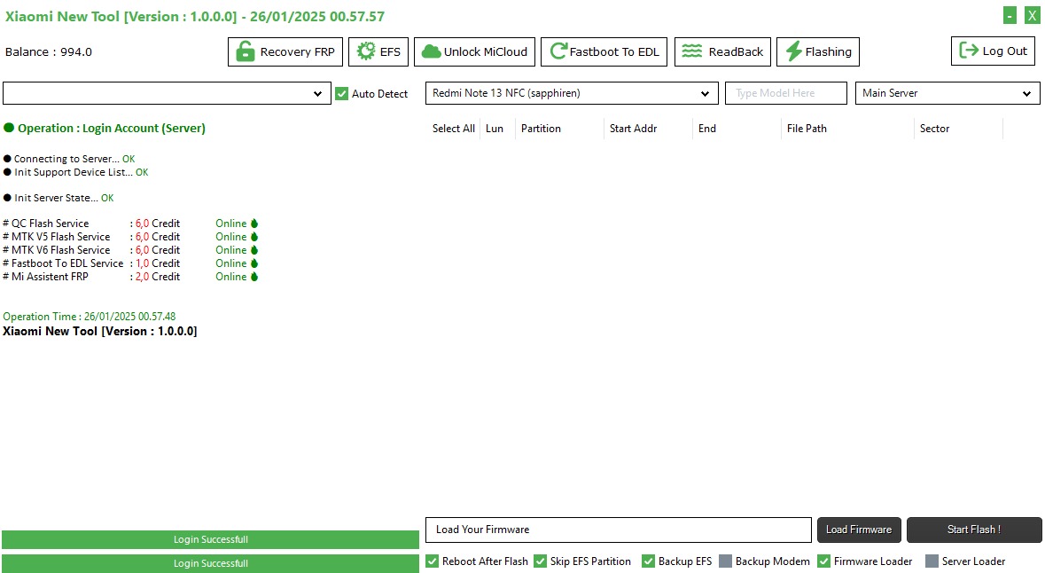Image resolution: width=1045 pixels, height=573 pixels.
Task: Focus the Type Model Here field
Action: [786, 93]
